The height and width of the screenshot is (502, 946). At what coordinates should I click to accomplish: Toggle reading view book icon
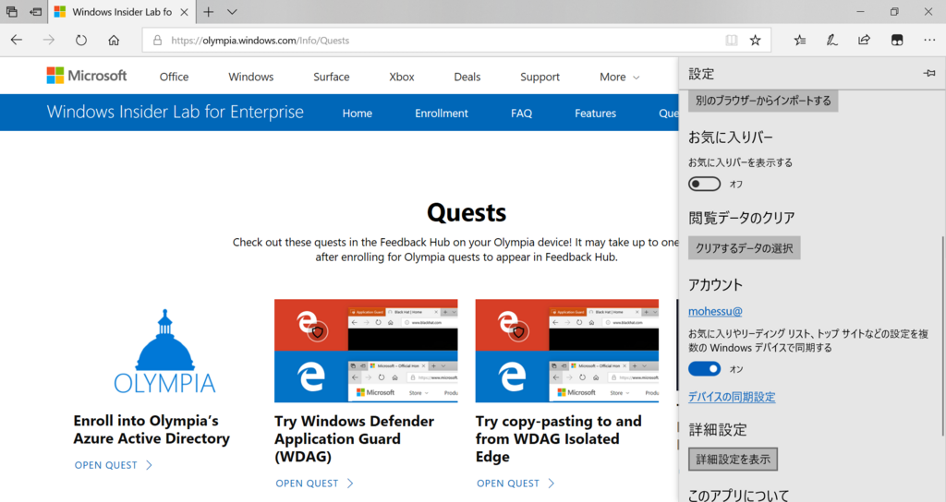tap(732, 41)
